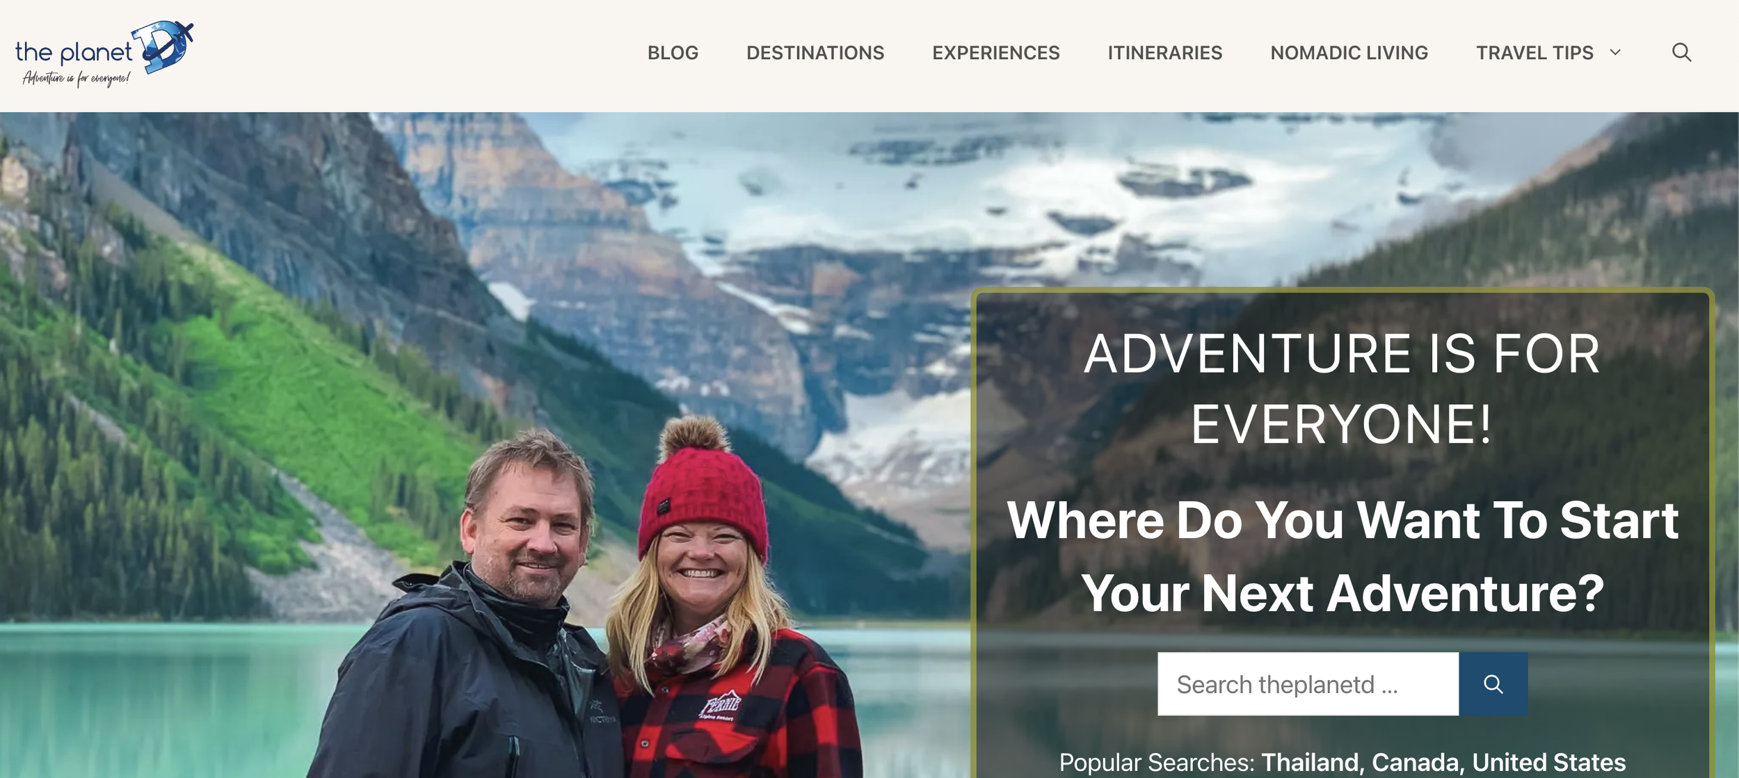
Task: Select Nomadic Living in the navigation
Action: tap(1349, 53)
